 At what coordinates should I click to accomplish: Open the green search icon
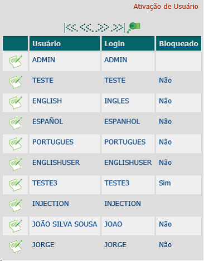coord(133,28)
